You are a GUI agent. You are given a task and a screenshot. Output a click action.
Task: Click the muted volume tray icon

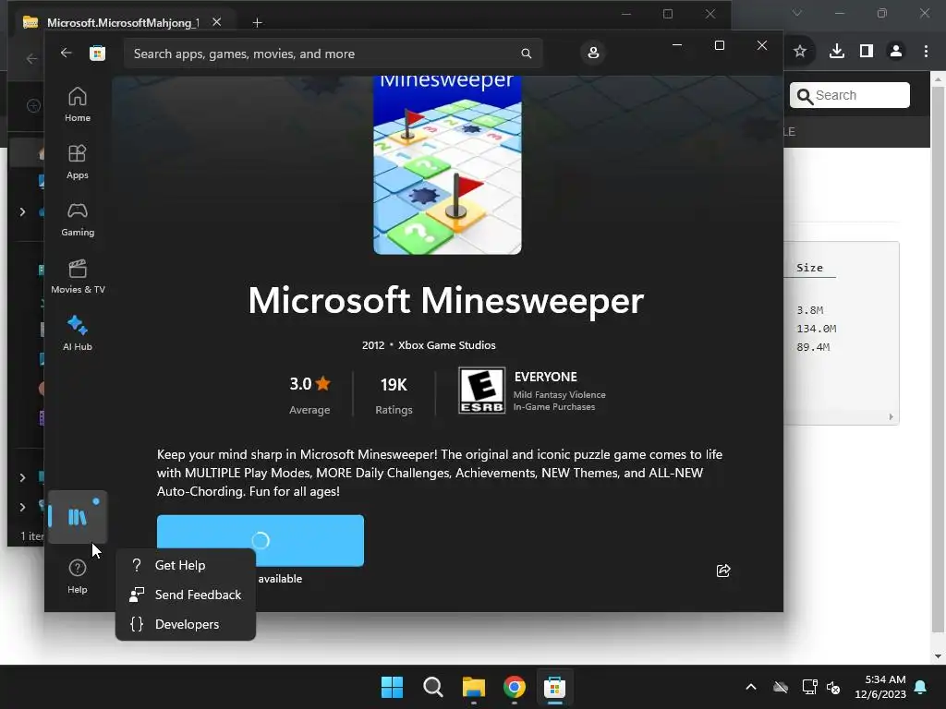pyautogui.click(x=833, y=687)
